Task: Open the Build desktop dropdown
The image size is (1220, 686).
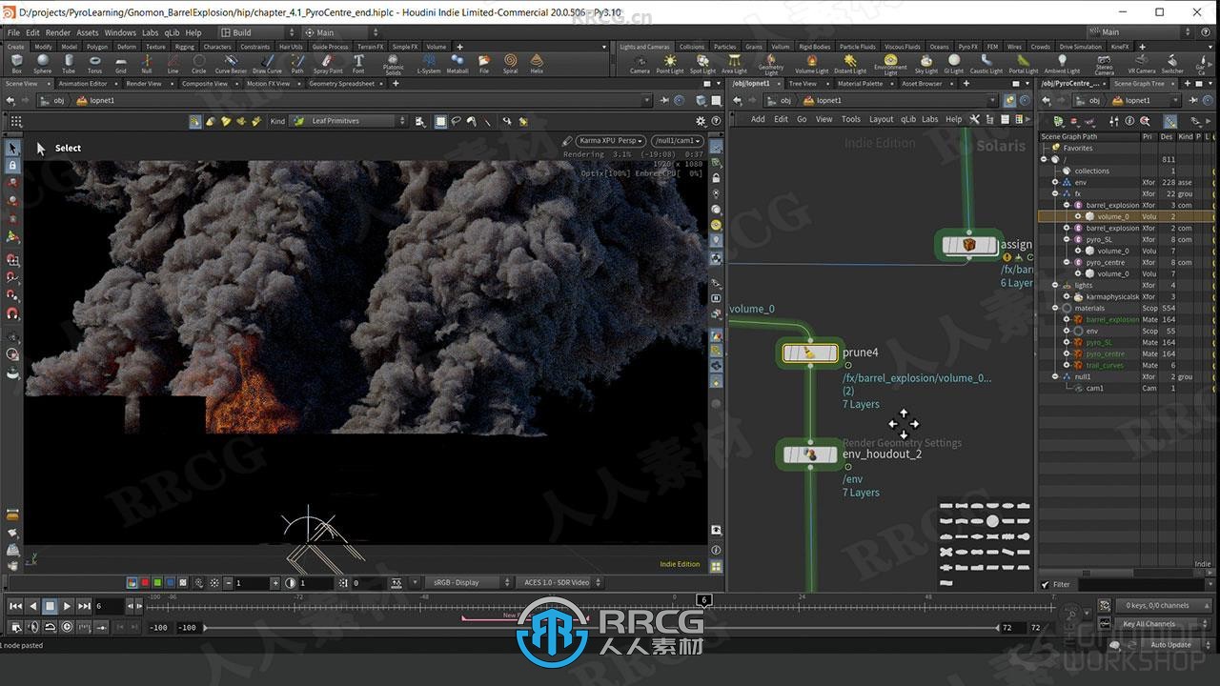Action: 258,32
